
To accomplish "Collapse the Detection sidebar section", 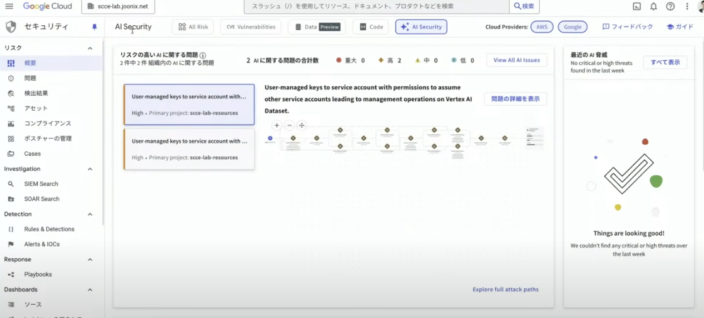I will tap(90, 215).
